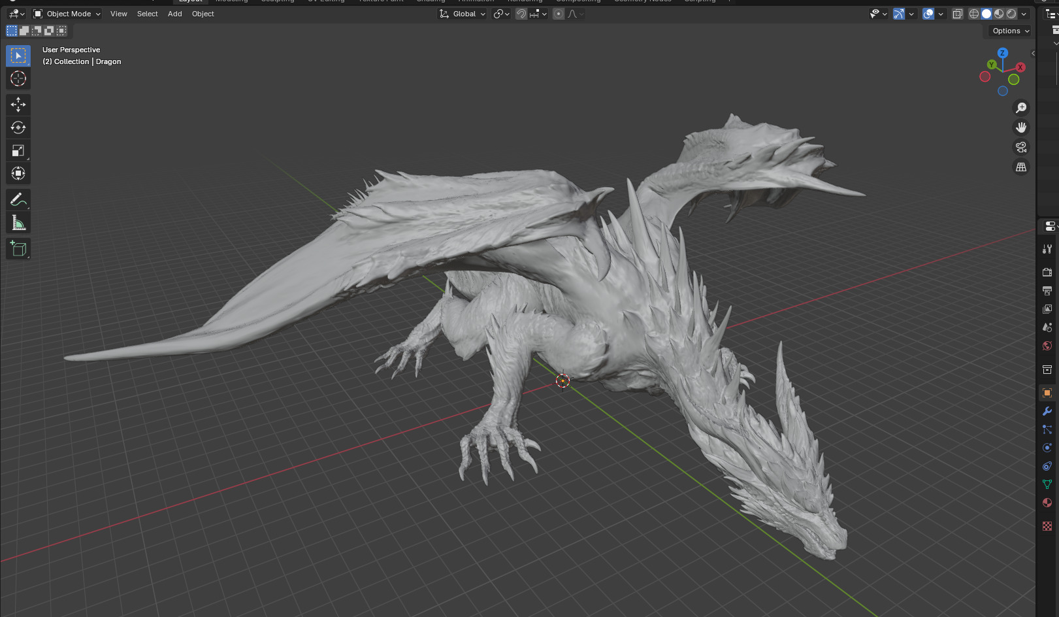1059x617 pixels.
Task: Expand the viewport shading options arrow
Action: pyautogui.click(x=1024, y=14)
